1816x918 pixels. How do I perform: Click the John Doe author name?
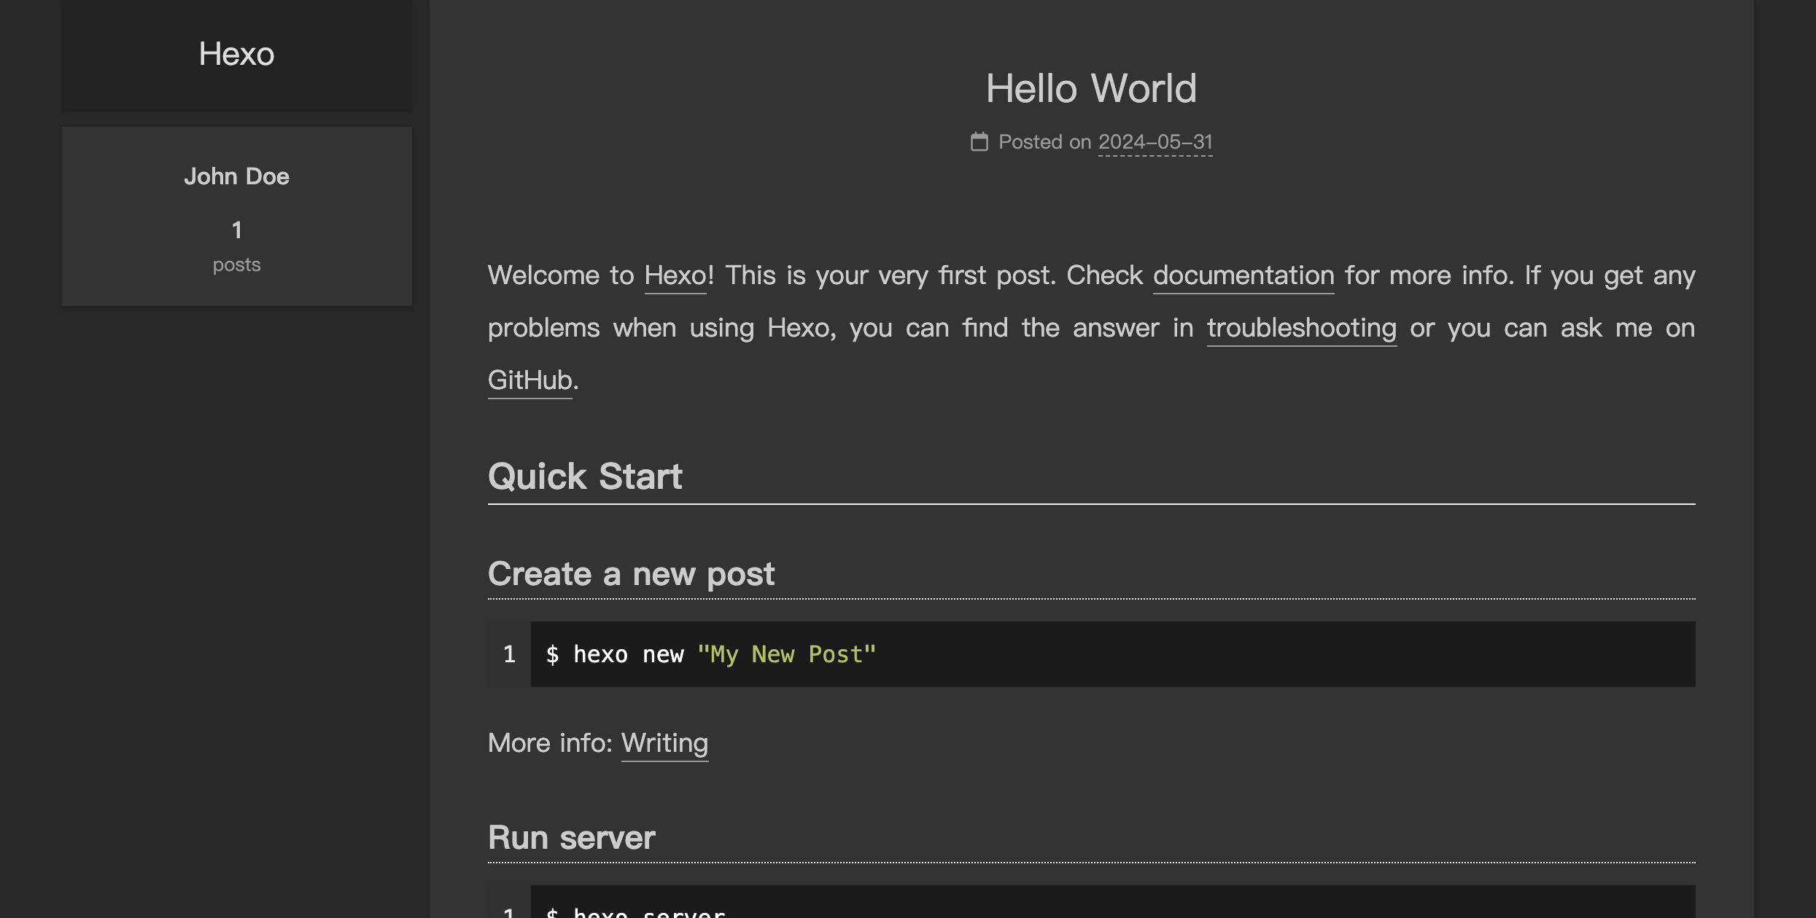[236, 176]
